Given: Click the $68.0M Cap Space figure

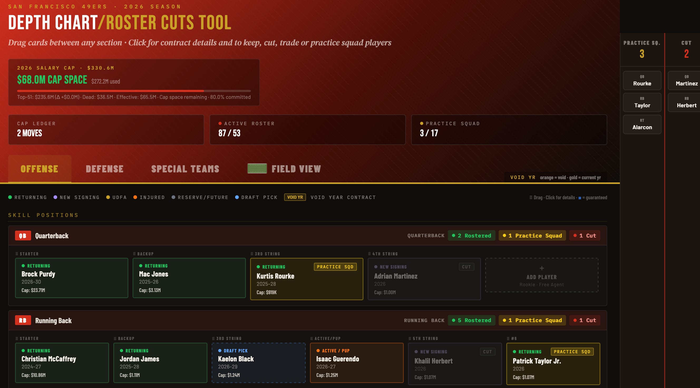Looking at the screenshot, I should (x=52, y=80).
